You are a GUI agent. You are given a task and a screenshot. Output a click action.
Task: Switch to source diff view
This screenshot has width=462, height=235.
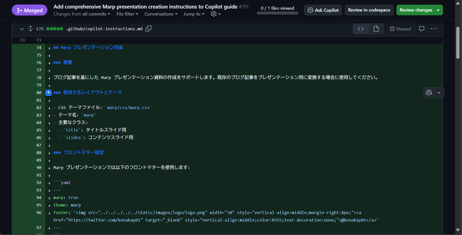pos(360,29)
